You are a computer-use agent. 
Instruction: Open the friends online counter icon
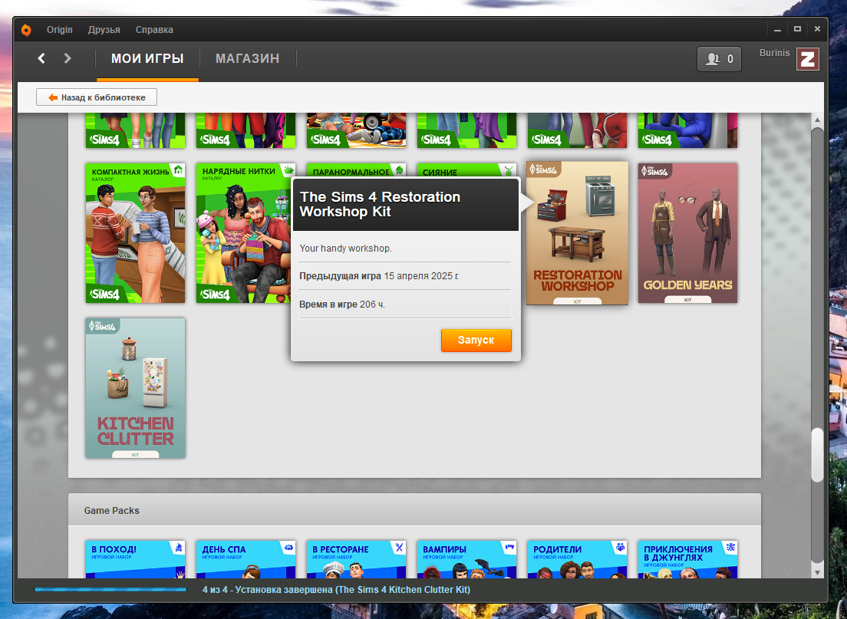[719, 59]
